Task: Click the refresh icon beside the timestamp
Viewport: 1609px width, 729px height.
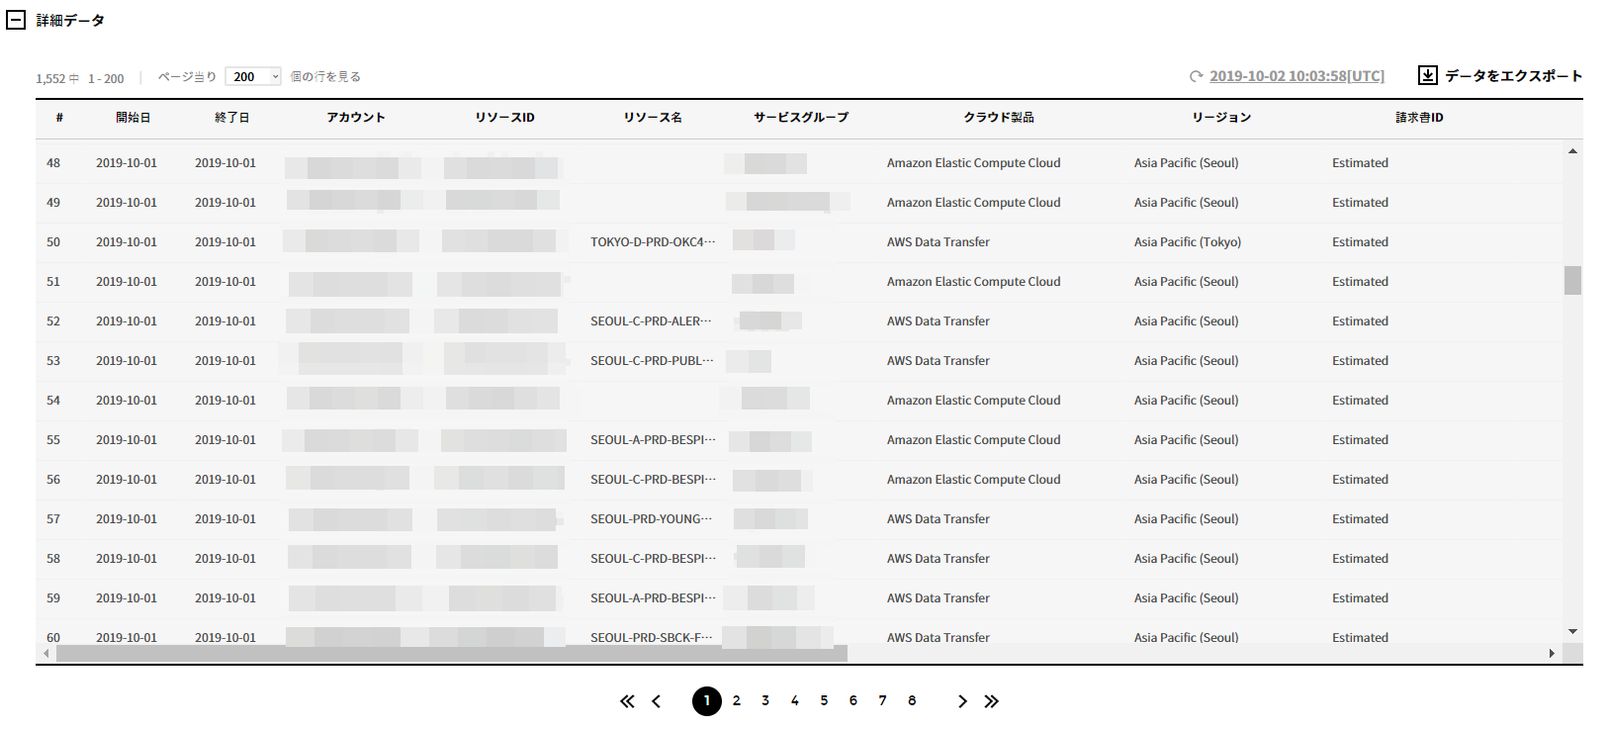Action: (1196, 76)
